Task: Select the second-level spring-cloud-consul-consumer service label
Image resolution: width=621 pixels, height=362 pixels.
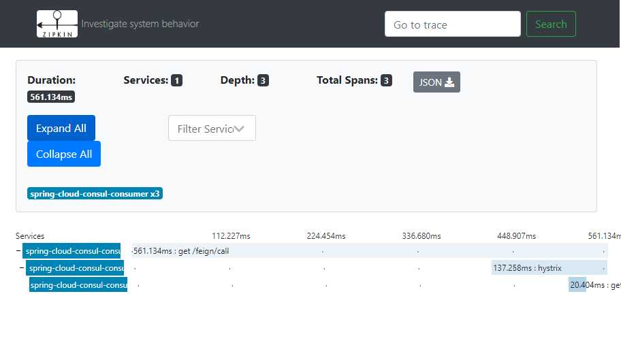Action: (75, 268)
